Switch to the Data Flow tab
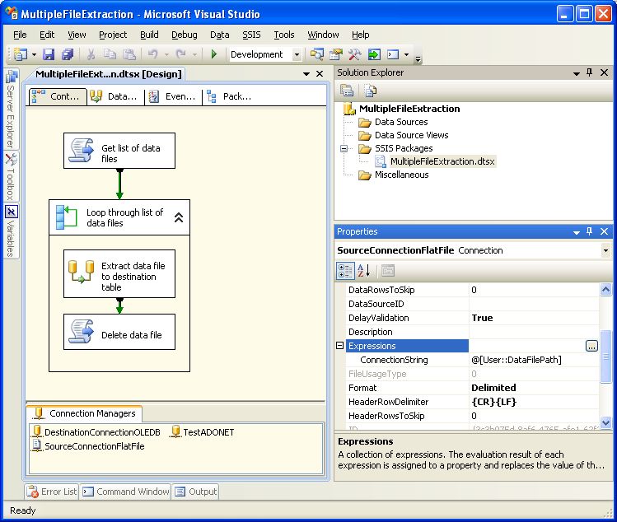 coord(115,96)
